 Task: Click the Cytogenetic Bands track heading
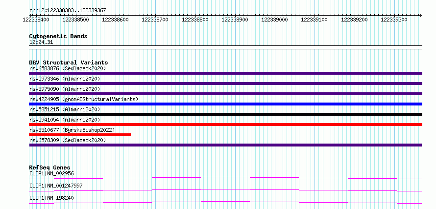pyautogui.click(x=58, y=36)
